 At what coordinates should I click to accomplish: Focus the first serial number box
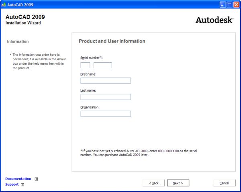click(x=85, y=65)
